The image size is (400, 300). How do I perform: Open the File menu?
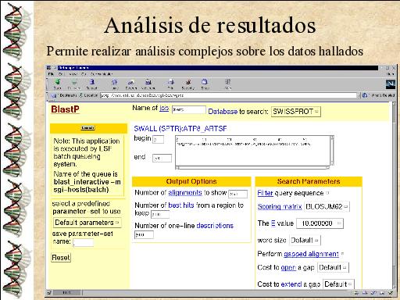[51, 74]
